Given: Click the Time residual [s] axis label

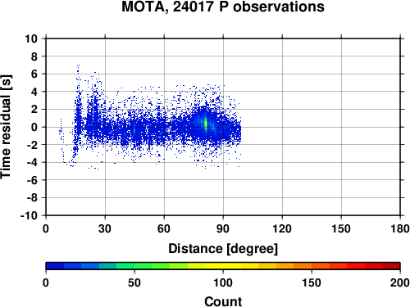Looking at the screenshot, I should point(6,127).
